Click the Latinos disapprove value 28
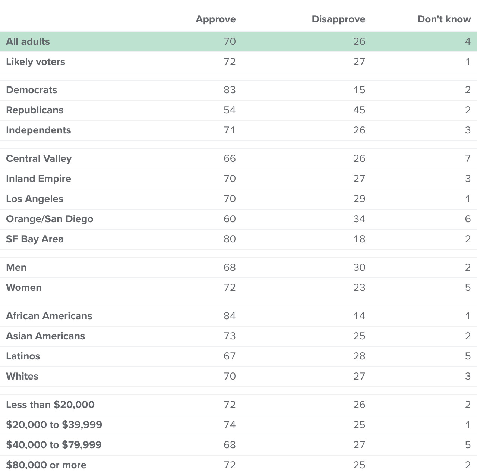The image size is (477, 475). click(359, 356)
